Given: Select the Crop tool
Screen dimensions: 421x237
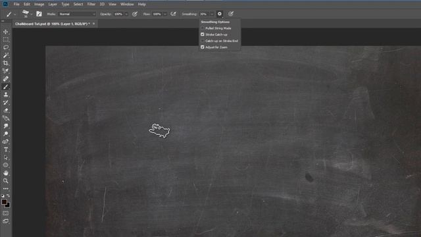Looking at the screenshot, I should (6, 63).
